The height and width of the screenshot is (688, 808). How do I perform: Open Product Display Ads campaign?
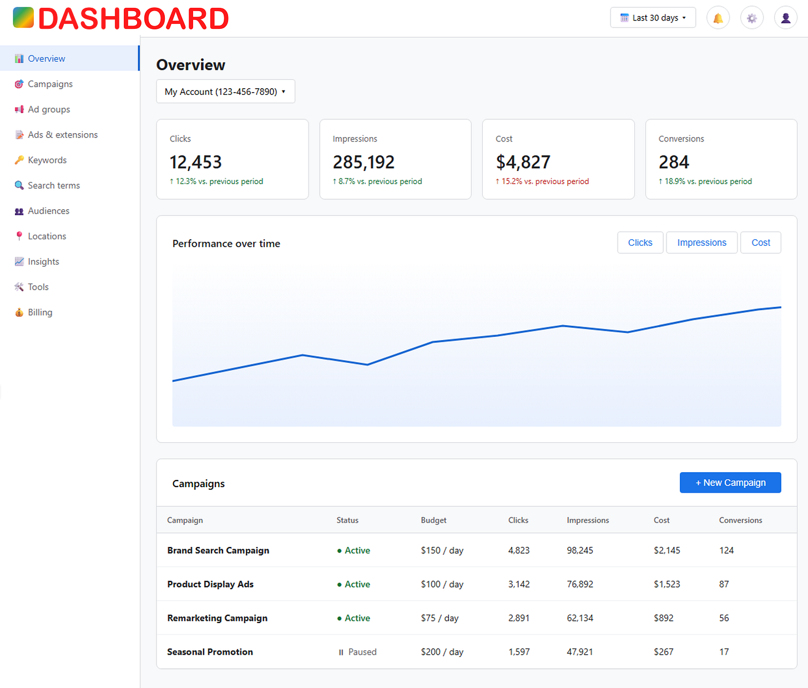coord(210,584)
